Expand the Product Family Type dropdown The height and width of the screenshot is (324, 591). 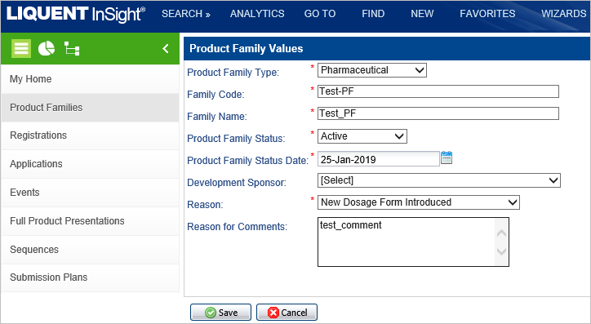pyautogui.click(x=372, y=70)
